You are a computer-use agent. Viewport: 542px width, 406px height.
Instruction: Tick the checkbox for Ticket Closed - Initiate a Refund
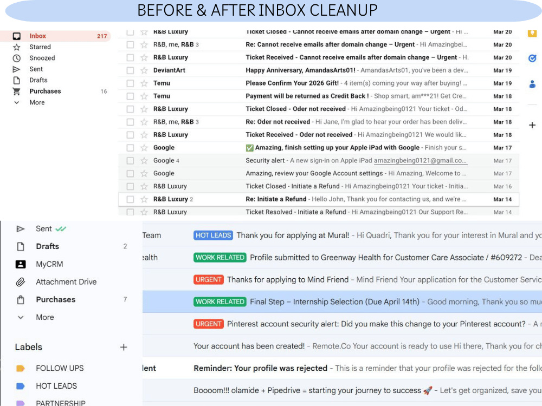tap(130, 186)
